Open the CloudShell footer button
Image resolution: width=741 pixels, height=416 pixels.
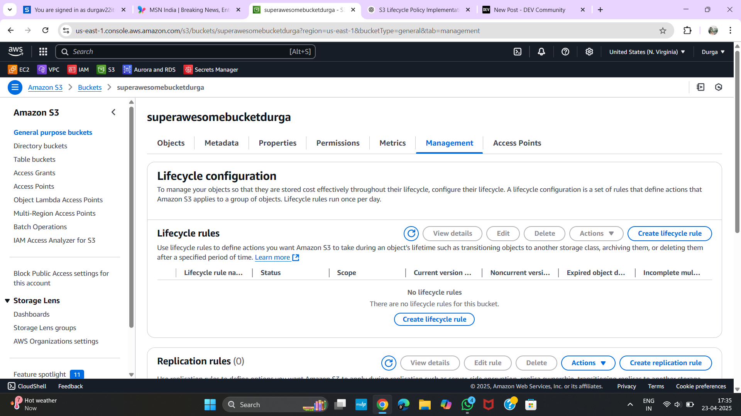click(x=27, y=386)
